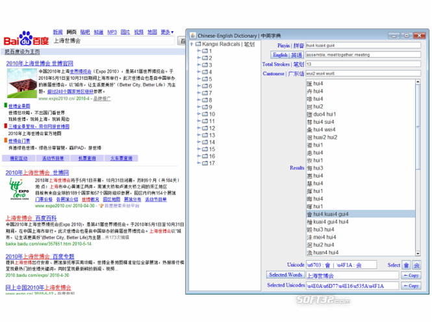Viewport: 432px width, 323px height.
Task: Click the Total Strokes field
Action: click(x=363, y=64)
